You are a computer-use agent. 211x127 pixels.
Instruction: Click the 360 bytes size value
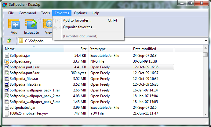[x=78, y=73]
